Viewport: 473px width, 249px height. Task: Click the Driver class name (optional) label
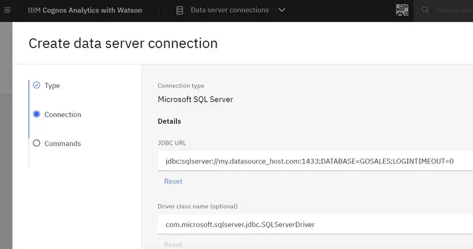198,206
